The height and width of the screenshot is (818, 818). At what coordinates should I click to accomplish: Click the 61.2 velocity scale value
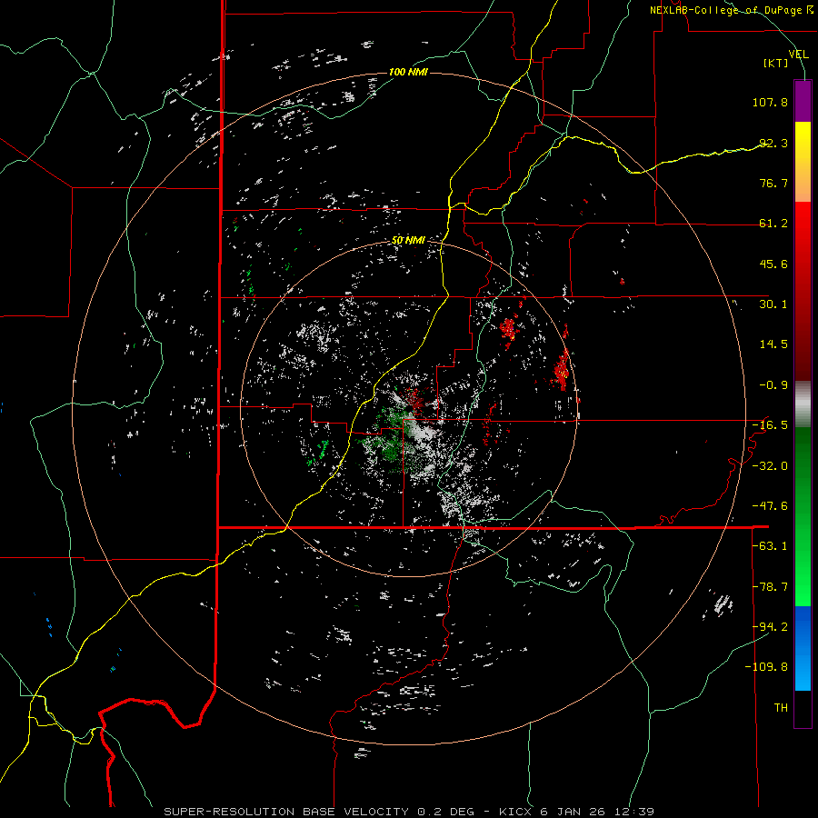click(x=773, y=224)
